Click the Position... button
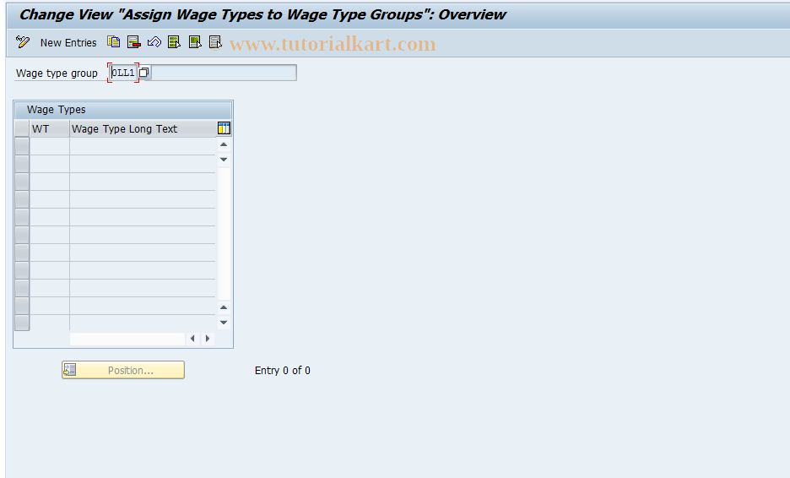This screenshot has height=478, width=790. click(123, 370)
